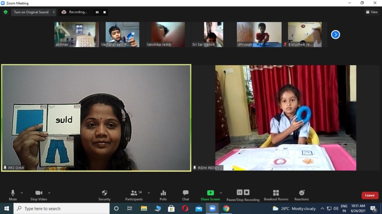Pause the recording in top bar
The width and height of the screenshot is (382, 214).
point(97,12)
